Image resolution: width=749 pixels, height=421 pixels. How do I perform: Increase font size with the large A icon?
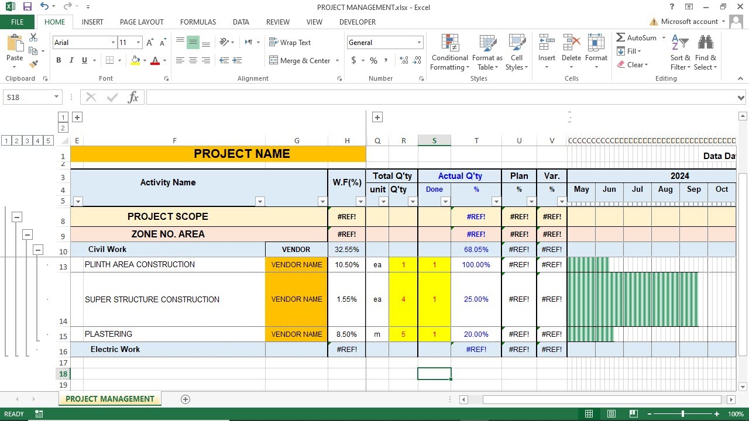[x=150, y=43]
